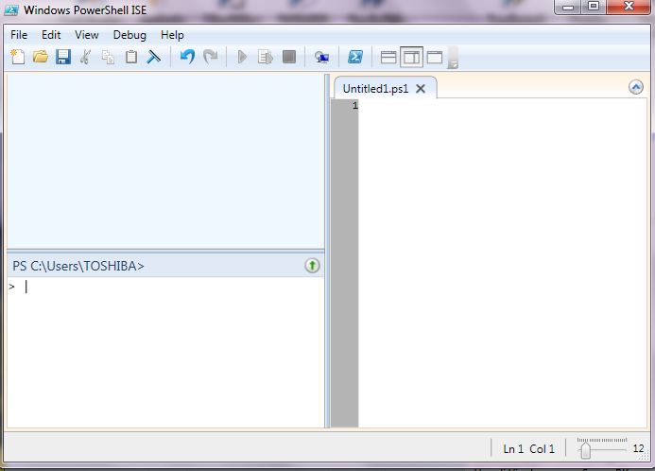The width and height of the screenshot is (655, 471).
Task: Click the zoom value 12 in status bar
Action: pyautogui.click(x=638, y=449)
